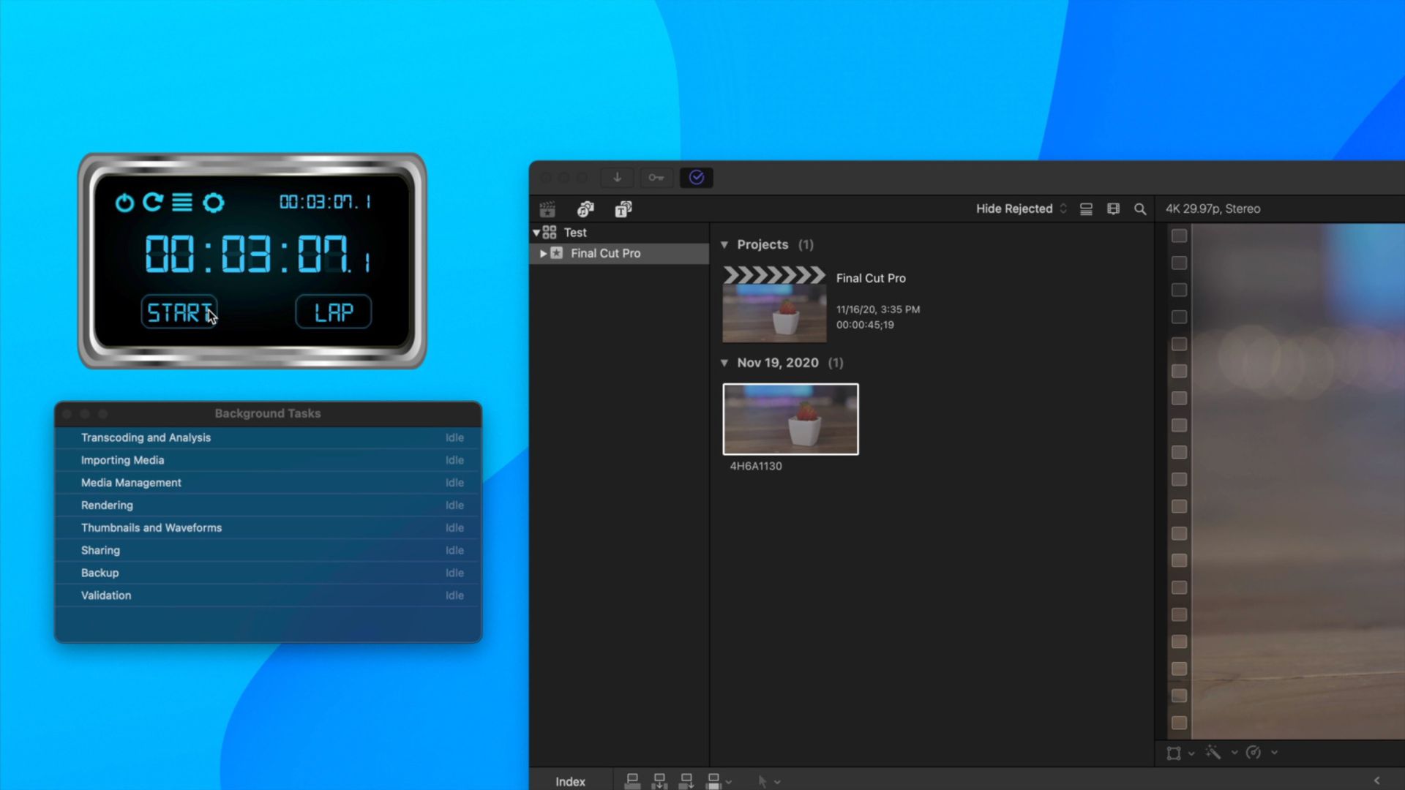
Task: Show the libraries sidebar clapperboard icon
Action: [547, 210]
